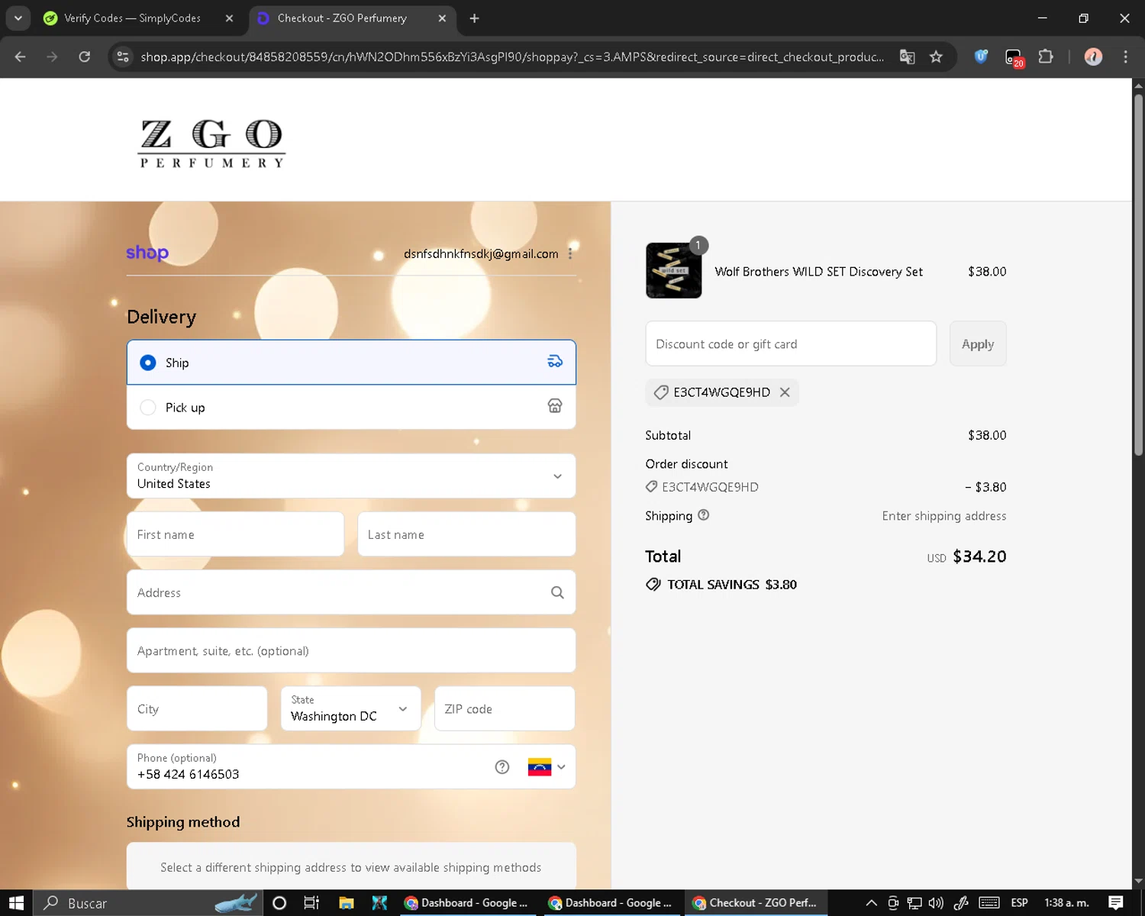Open Task View on the taskbar
The image size is (1145, 916).
[x=311, y=903]
